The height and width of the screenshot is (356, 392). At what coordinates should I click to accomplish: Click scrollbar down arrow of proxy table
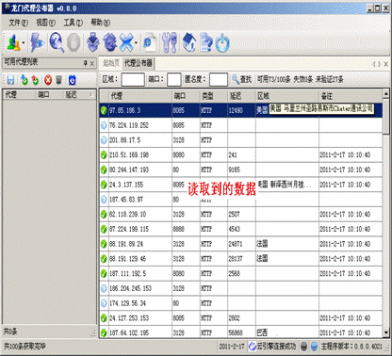point(386,332)
